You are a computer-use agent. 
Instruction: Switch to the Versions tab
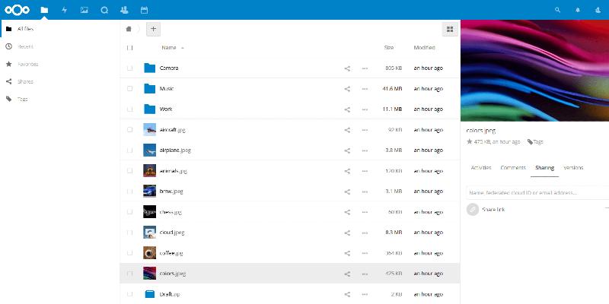click(573, 167)
